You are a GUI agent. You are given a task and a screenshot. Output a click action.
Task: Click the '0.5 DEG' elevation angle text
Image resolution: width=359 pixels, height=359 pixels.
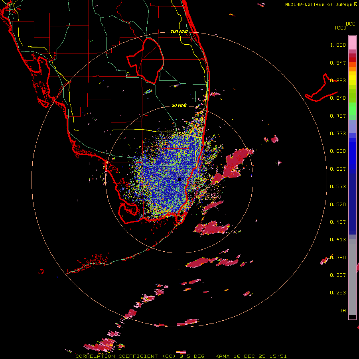(x=192, y=356)
